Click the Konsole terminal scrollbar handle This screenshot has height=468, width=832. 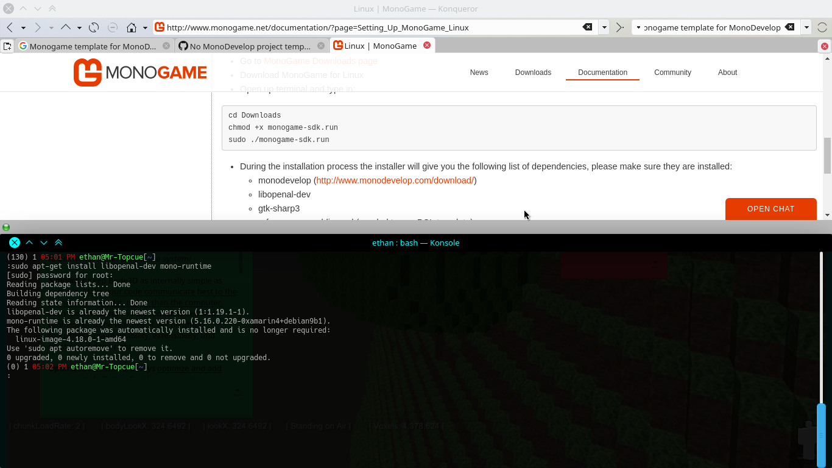[x=821, y=427]
